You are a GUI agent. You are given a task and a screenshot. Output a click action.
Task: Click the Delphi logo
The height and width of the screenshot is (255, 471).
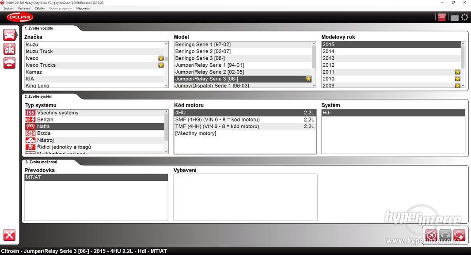point(19,17)
